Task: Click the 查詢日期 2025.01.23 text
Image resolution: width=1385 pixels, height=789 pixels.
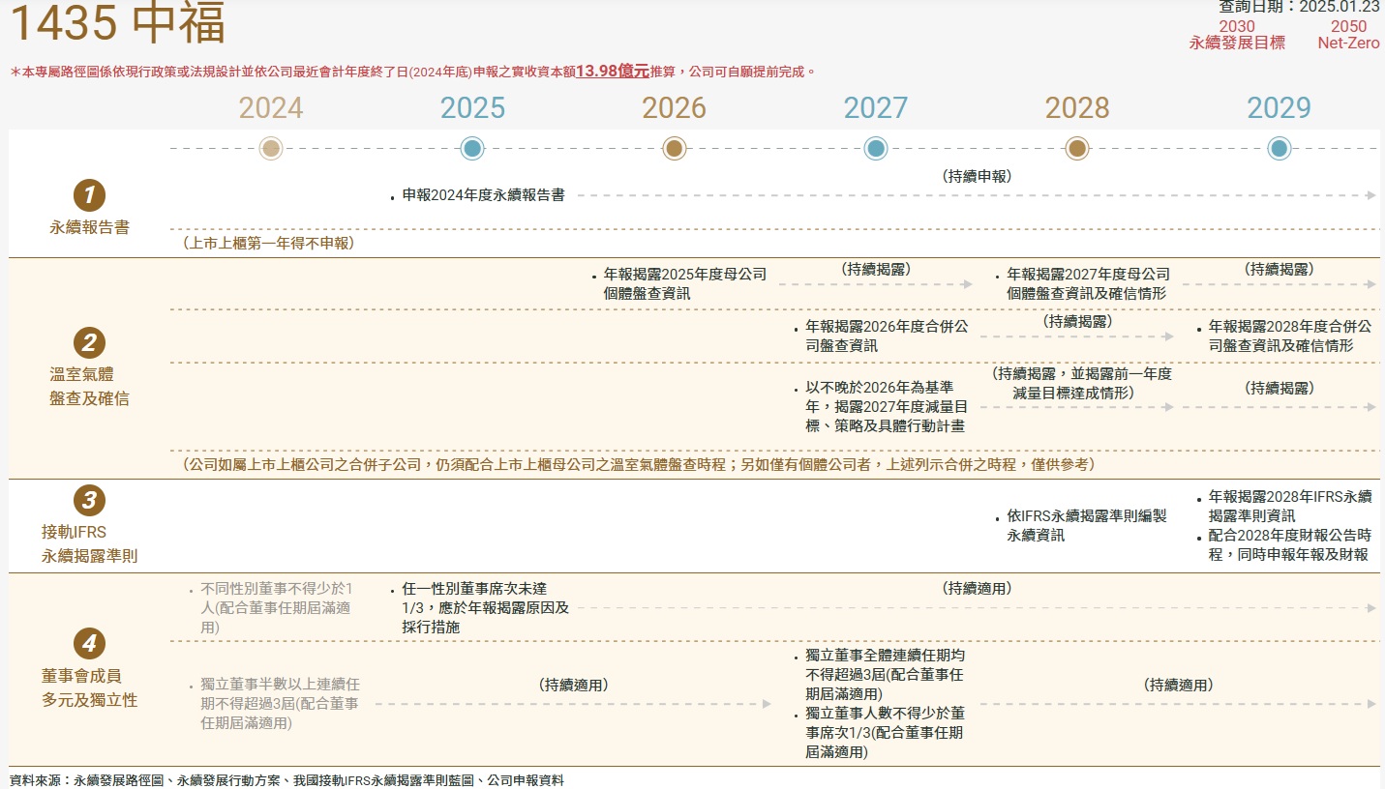Action: (1299, 7)
